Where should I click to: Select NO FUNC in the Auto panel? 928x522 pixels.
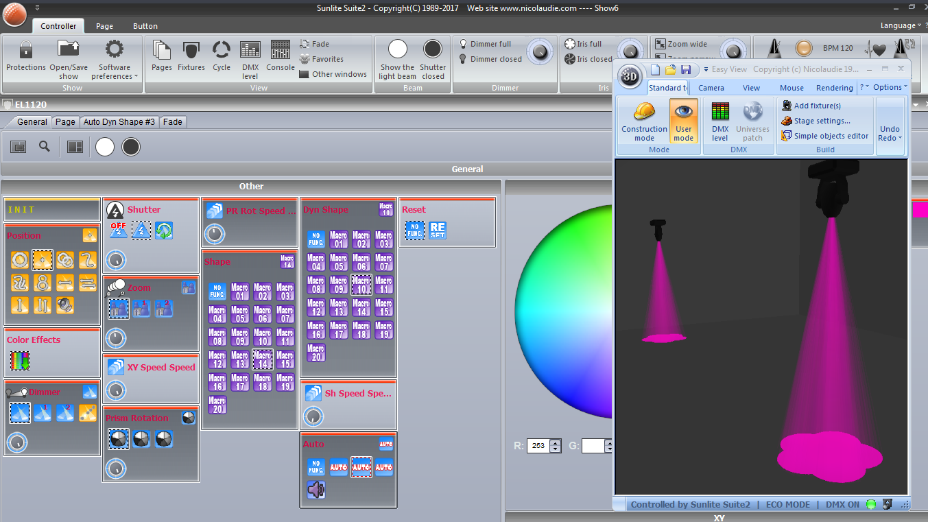[316, 467]
